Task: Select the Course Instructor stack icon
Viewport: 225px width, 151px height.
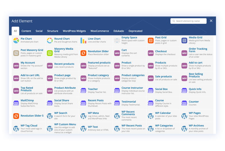Action: coord(117,91)
